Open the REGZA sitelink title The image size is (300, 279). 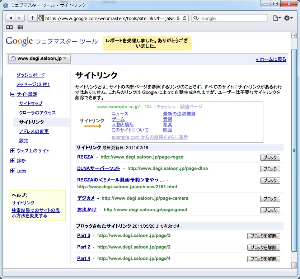(85, 157)
